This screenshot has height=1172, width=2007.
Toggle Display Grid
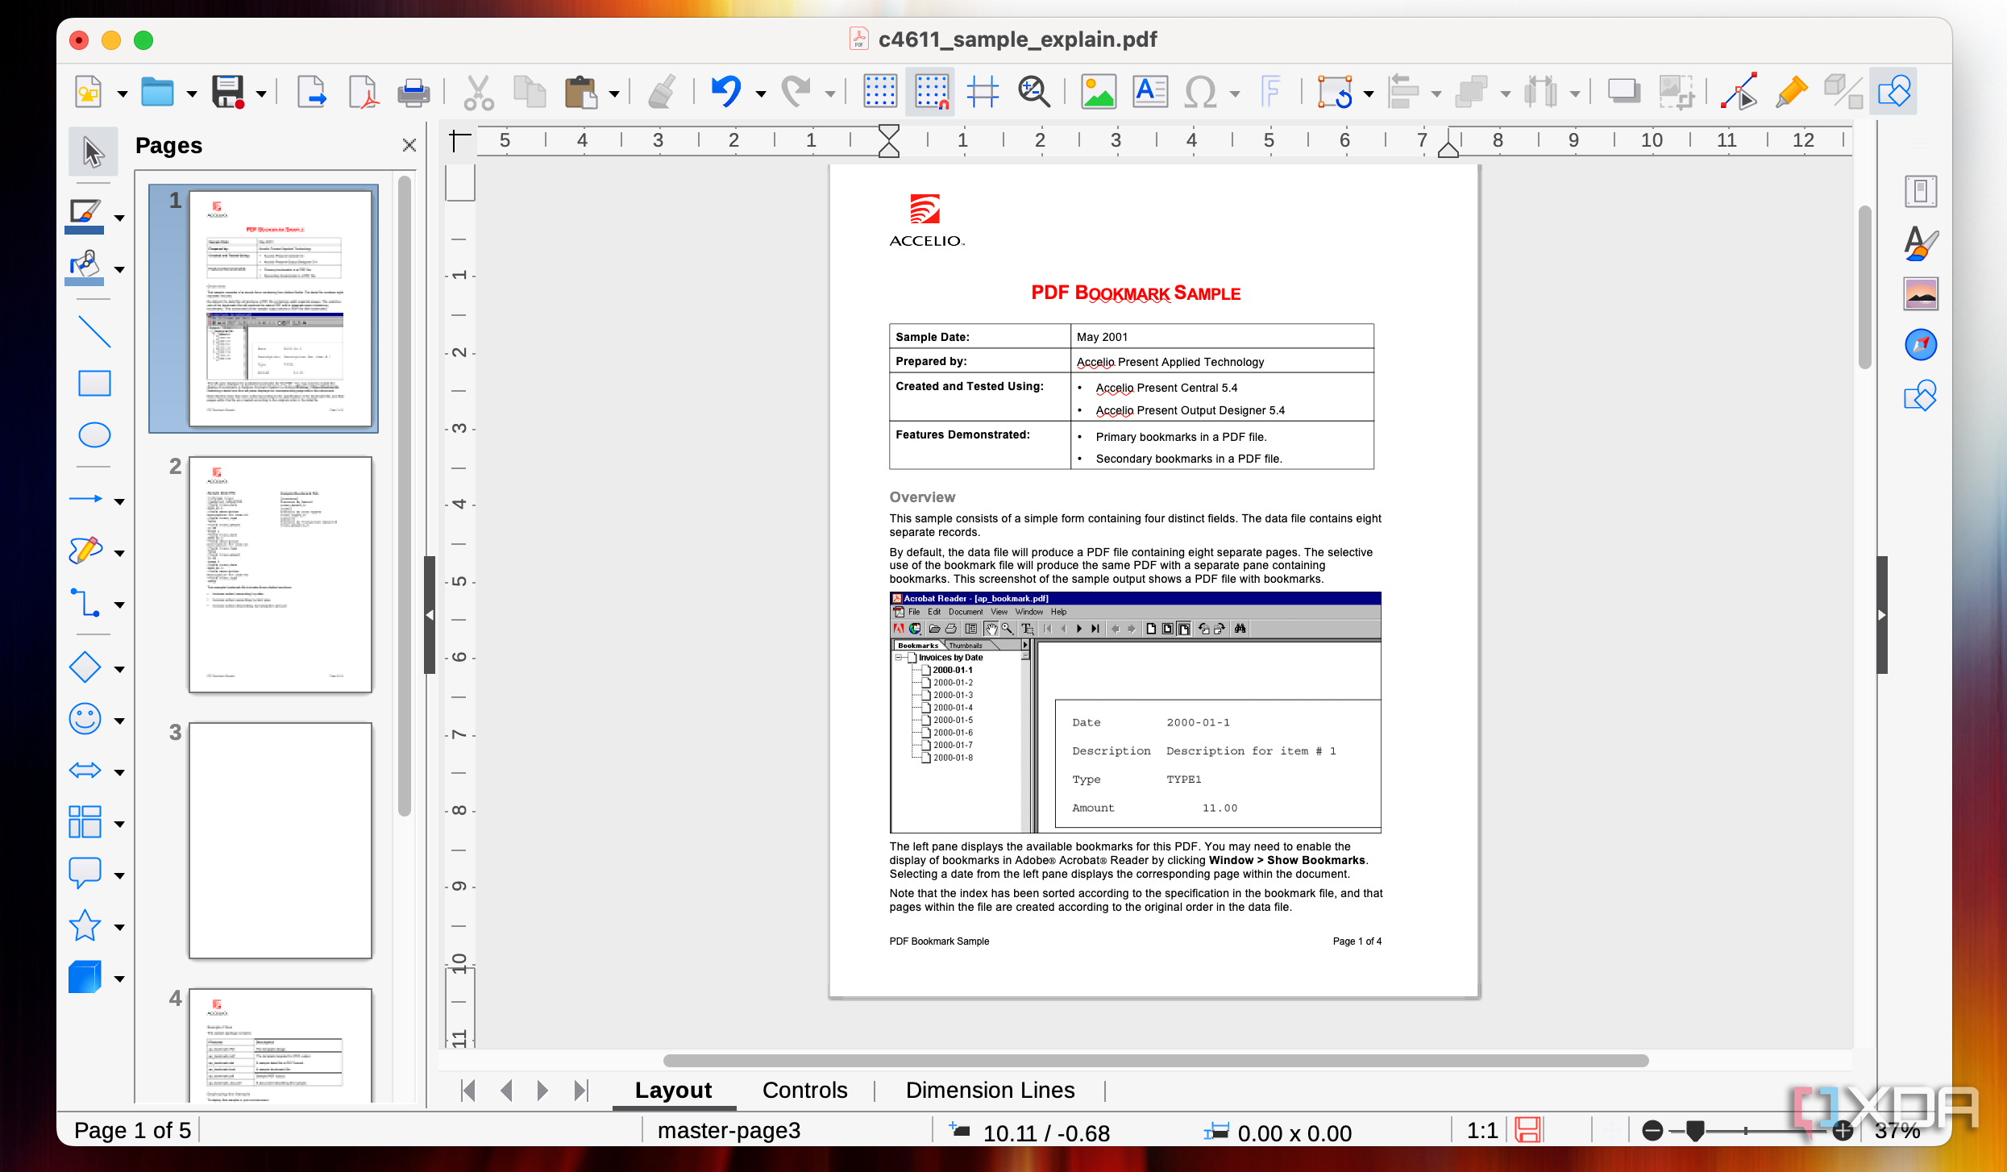880,92
